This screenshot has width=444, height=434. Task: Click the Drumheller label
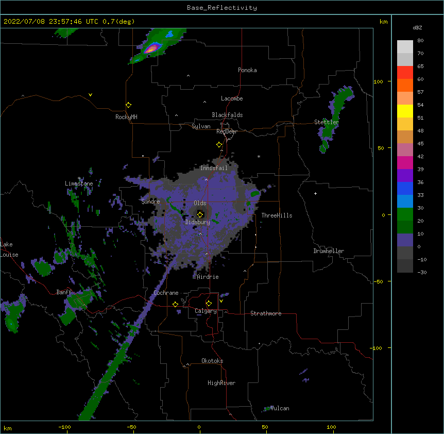point(329,251)
